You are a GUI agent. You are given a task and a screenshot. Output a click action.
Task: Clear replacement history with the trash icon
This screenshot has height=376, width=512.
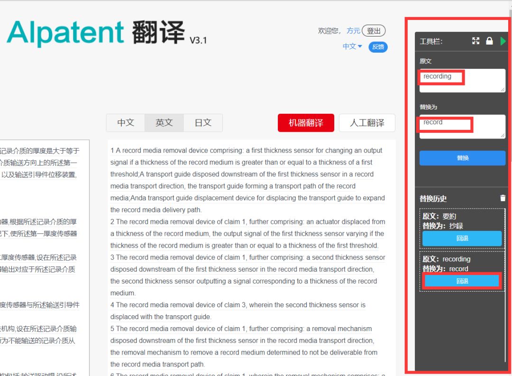[x=503, y=198]
